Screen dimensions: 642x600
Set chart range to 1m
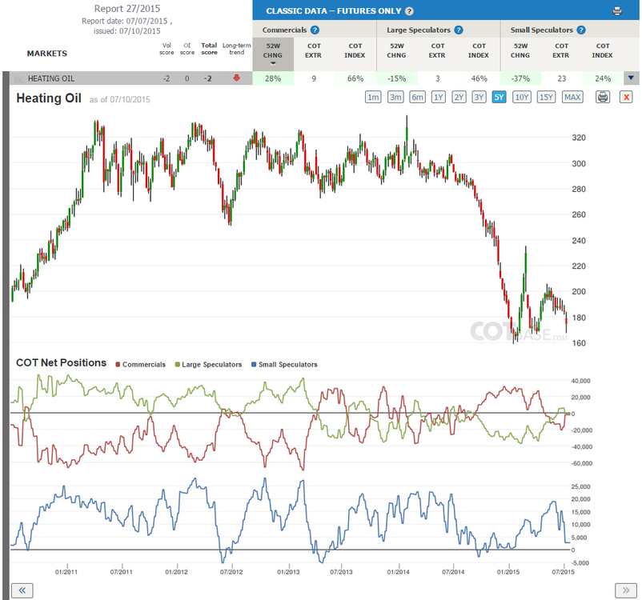click(x=373, y=97)
